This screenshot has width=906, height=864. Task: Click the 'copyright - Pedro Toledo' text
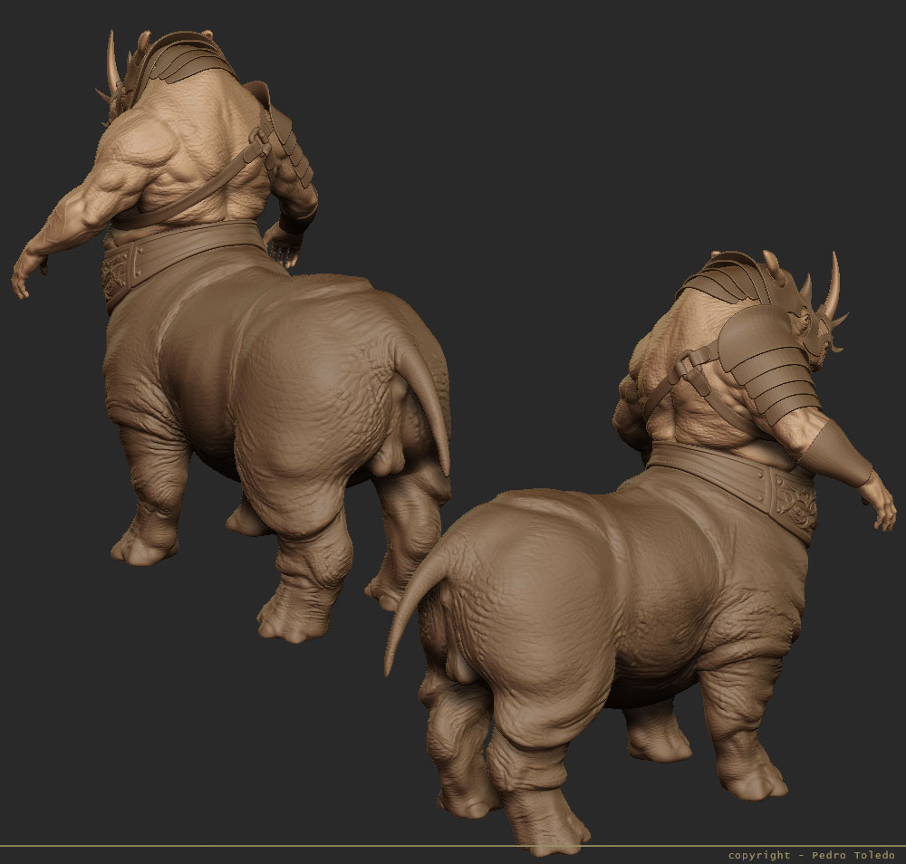click(811, 855)
